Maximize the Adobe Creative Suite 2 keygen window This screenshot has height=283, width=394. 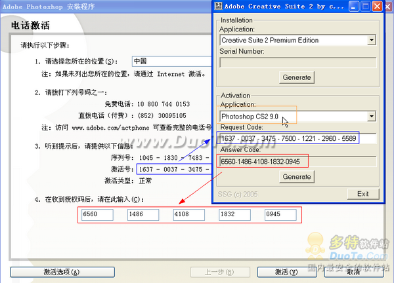click(x=365, y=7)
